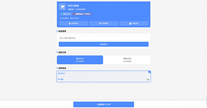Click the green 无限 stock label

click(x=148, y=80)
